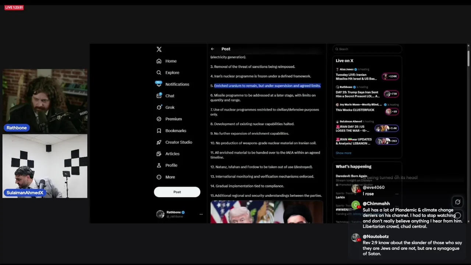Image resolution: width=471 pixels, height=265 pixels.
Task: Click the +730 listeners badge
Action: coord(390,94)
